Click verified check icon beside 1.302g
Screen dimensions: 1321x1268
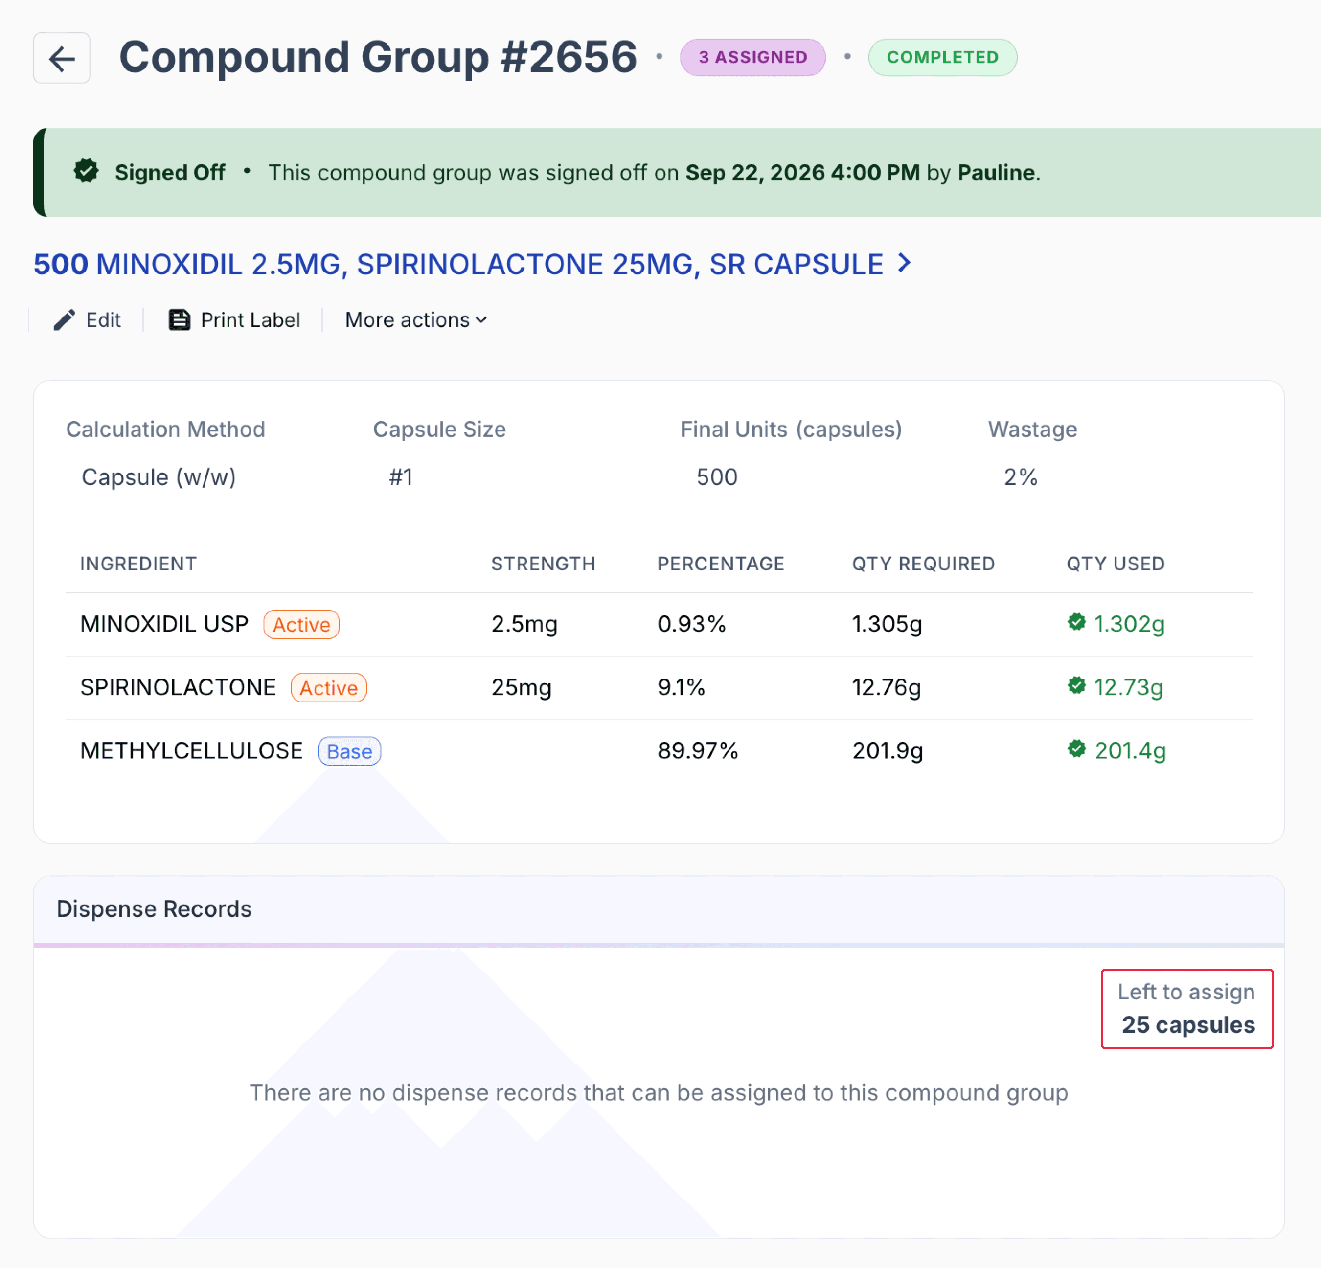pyautogui.click(x=1076, y=623)
